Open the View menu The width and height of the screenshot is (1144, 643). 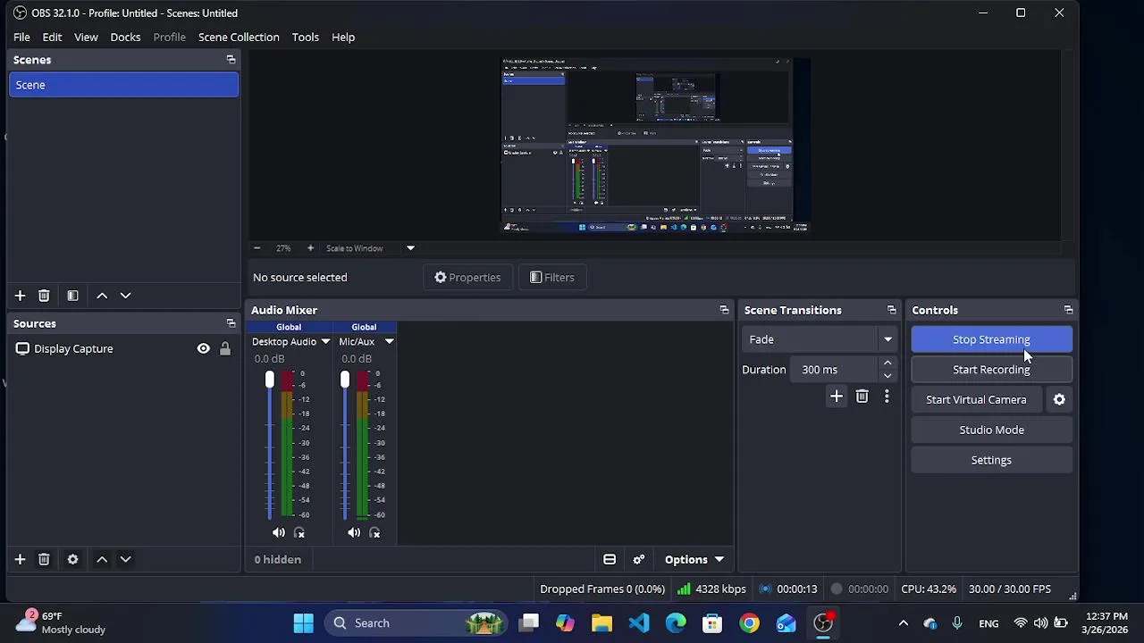(86, 38)
